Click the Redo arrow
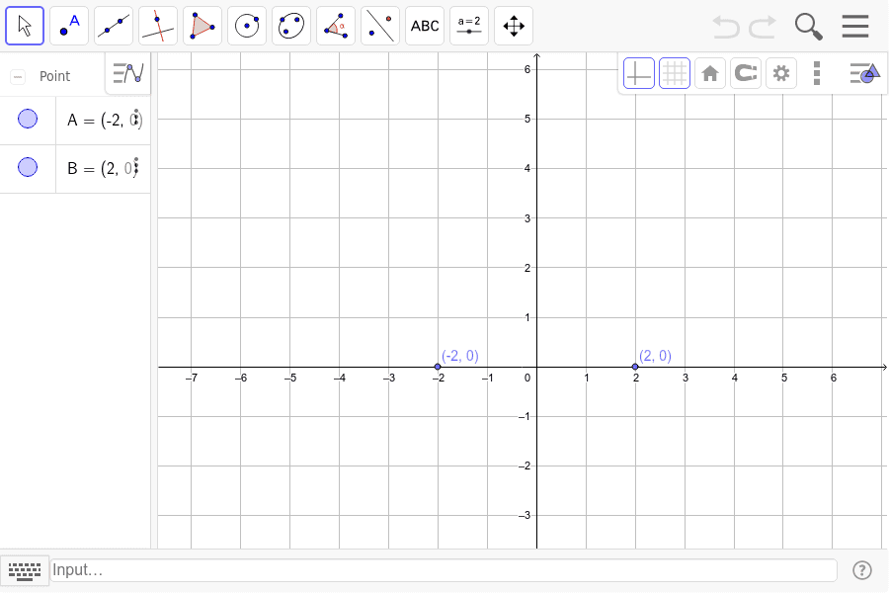This screenshot has height=593, width=889. point(763,26)
